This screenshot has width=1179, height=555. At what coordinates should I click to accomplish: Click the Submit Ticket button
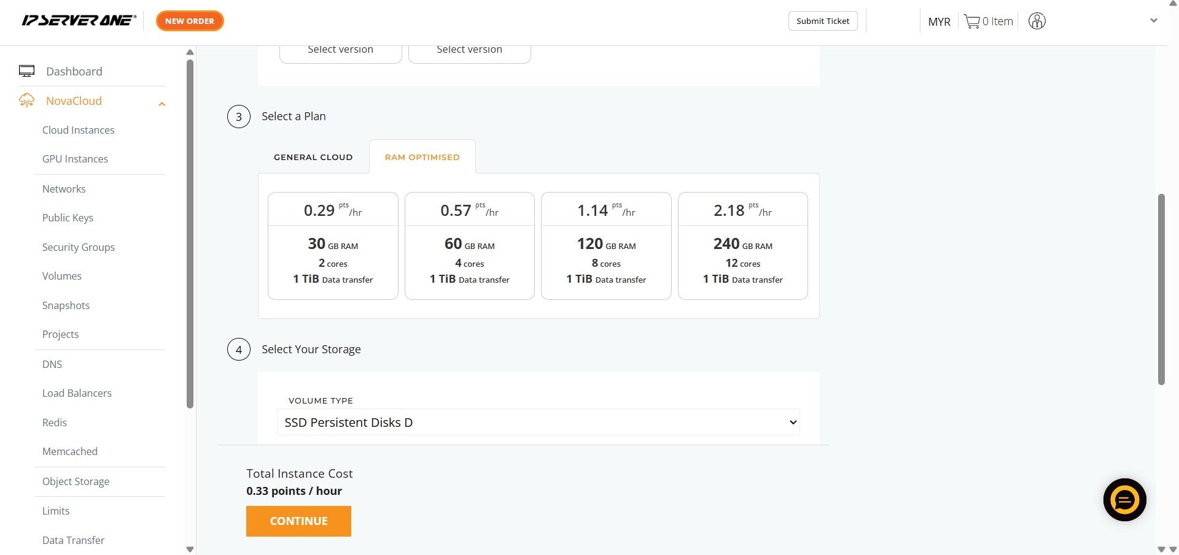(x=822, y=21)
